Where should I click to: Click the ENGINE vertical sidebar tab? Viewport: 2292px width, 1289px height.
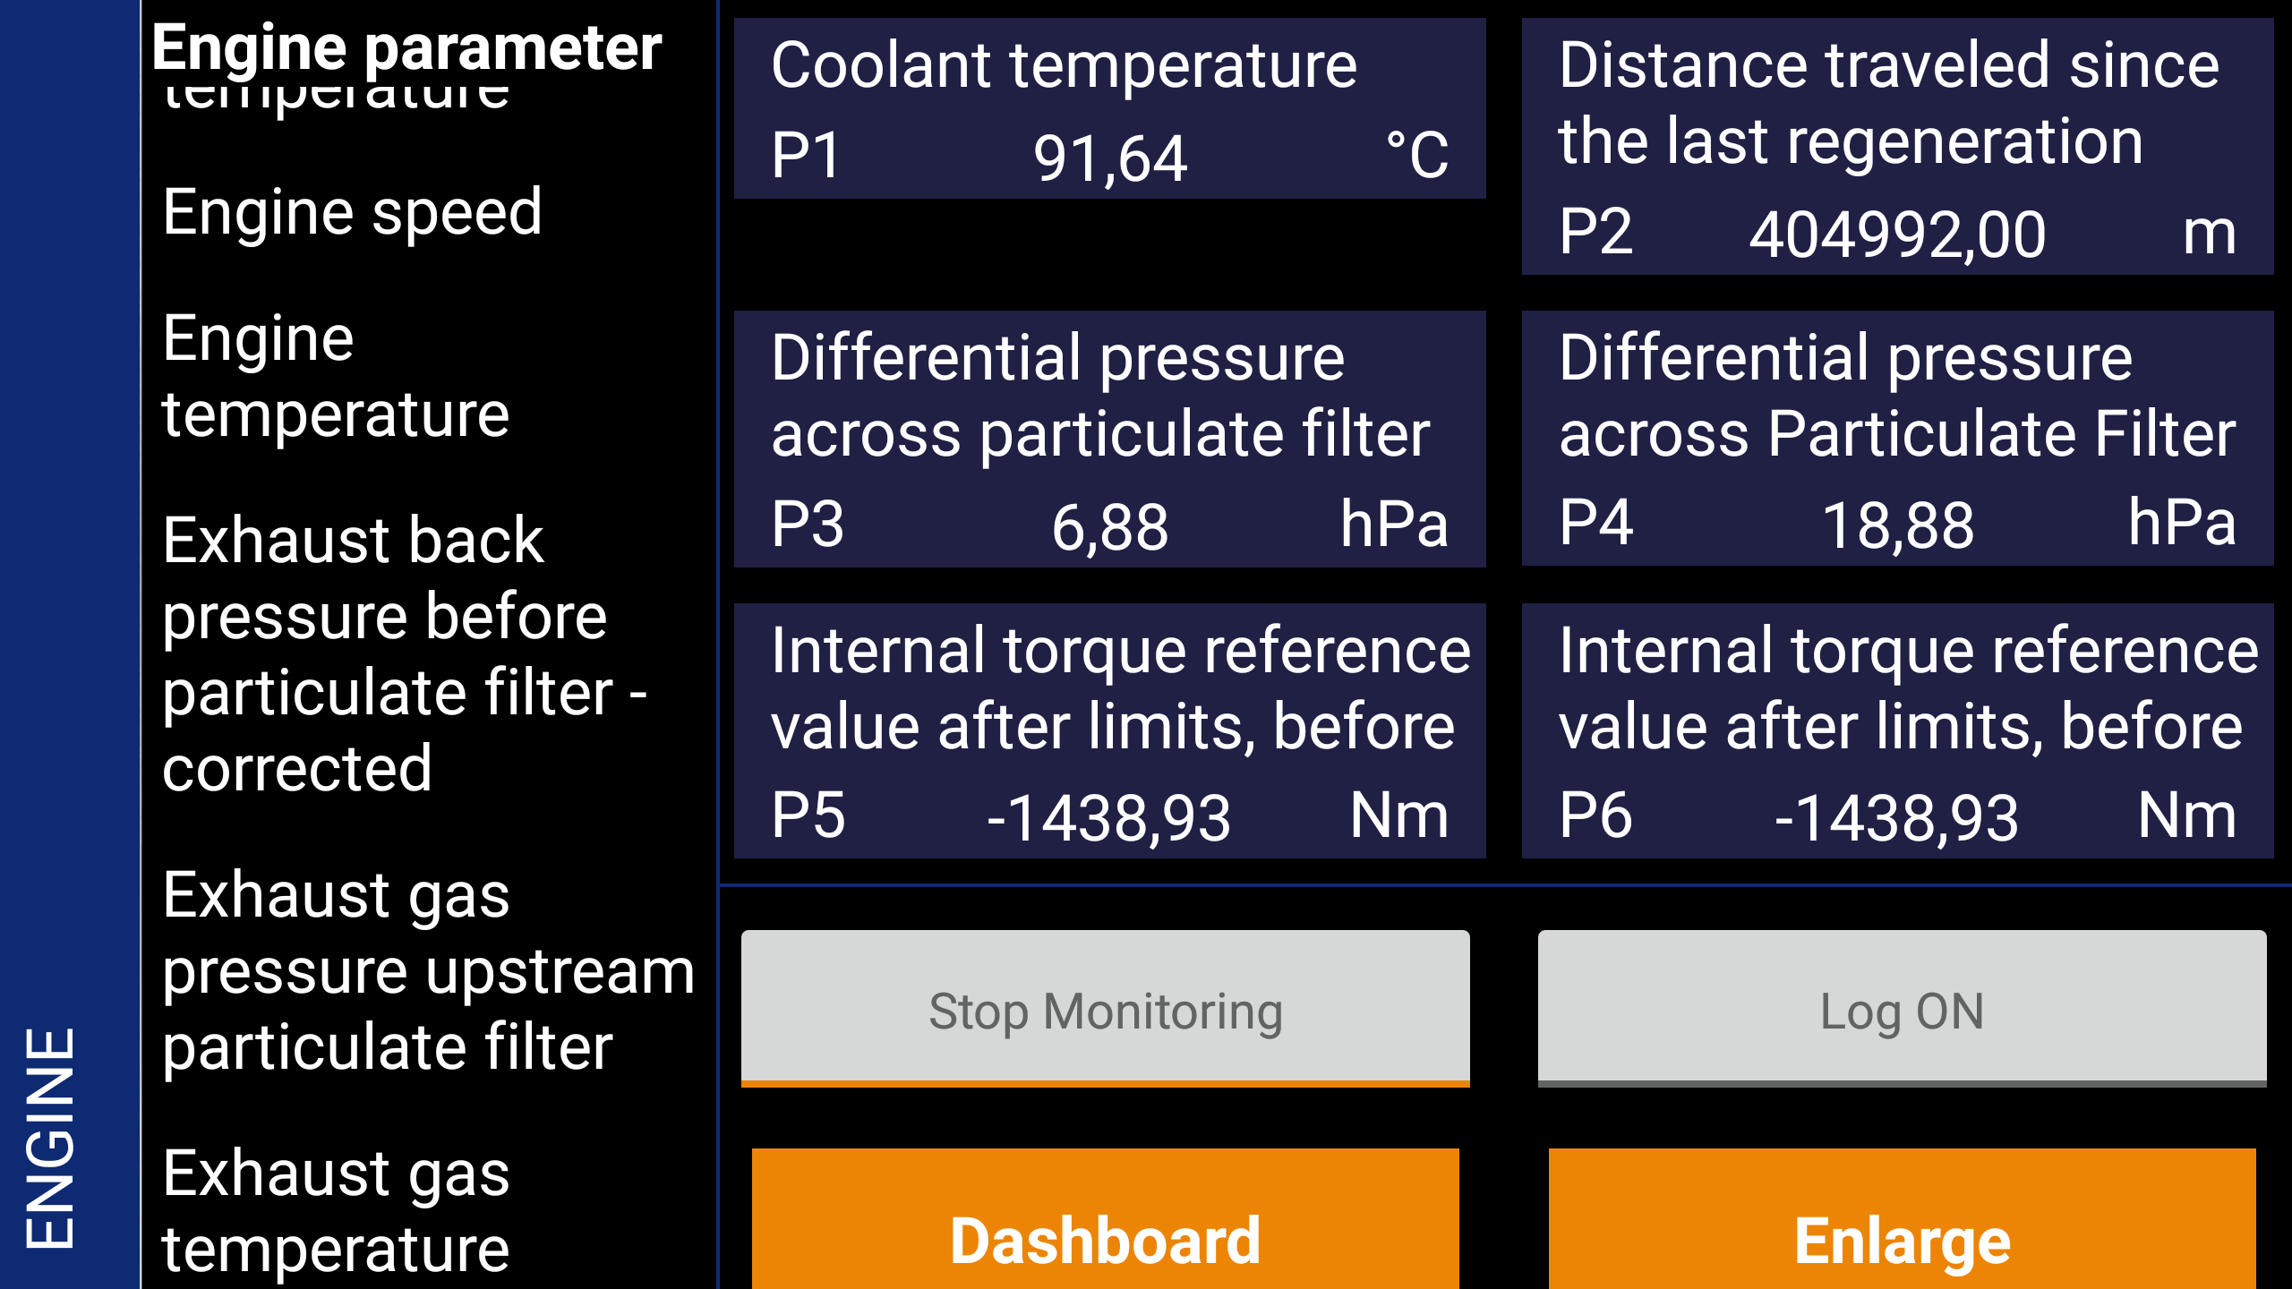(50, 1137)
